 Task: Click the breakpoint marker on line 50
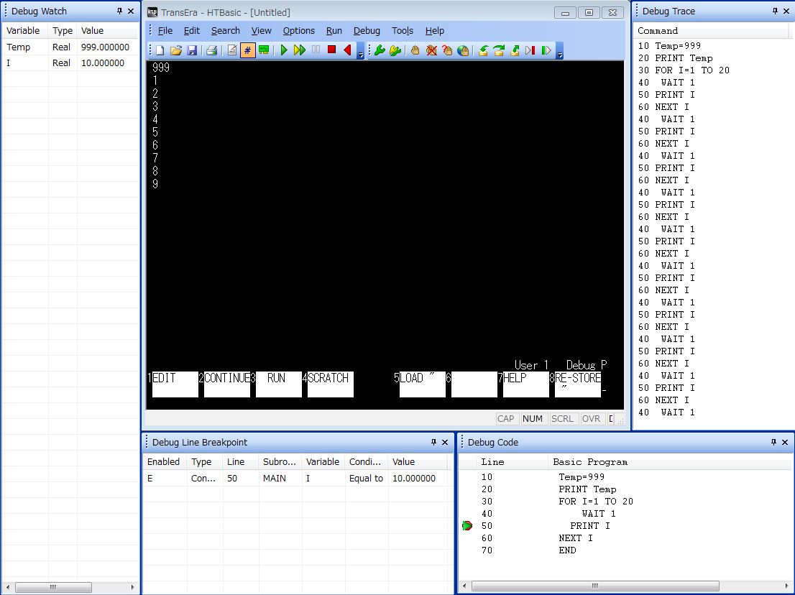(x=467, y=526)
